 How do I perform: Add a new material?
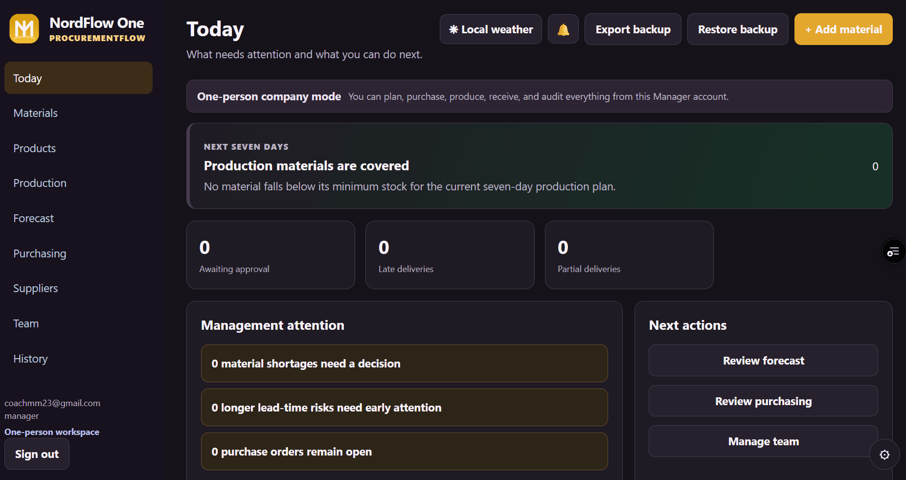(843, 29)
